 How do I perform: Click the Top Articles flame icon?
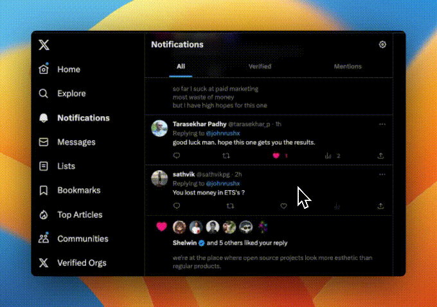tap(44, 215)
